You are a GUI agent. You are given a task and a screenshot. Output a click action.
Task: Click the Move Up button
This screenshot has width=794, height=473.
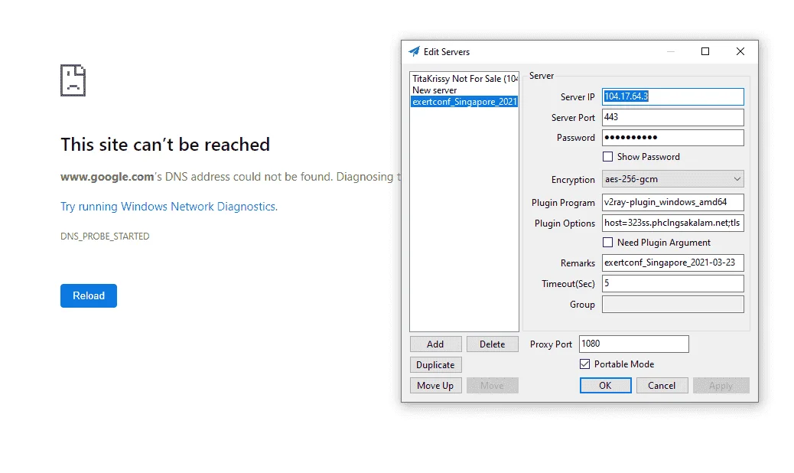point(435,386)
